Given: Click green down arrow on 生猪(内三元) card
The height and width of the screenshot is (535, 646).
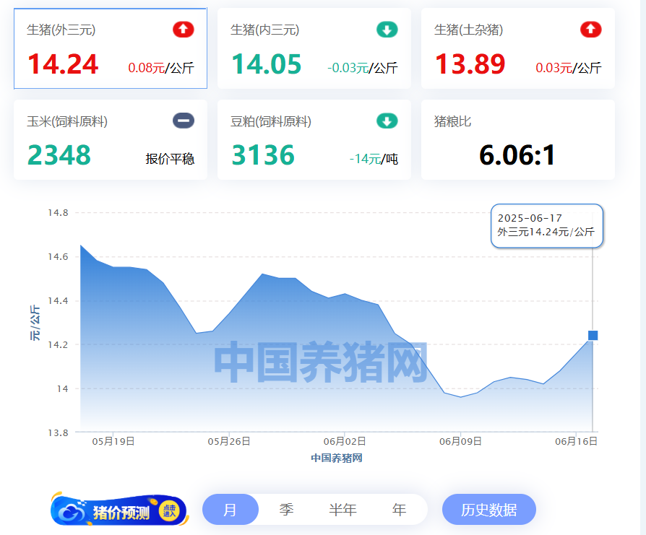Looking at the screenshot, I should pyautogui.click(x=387, y=30).
